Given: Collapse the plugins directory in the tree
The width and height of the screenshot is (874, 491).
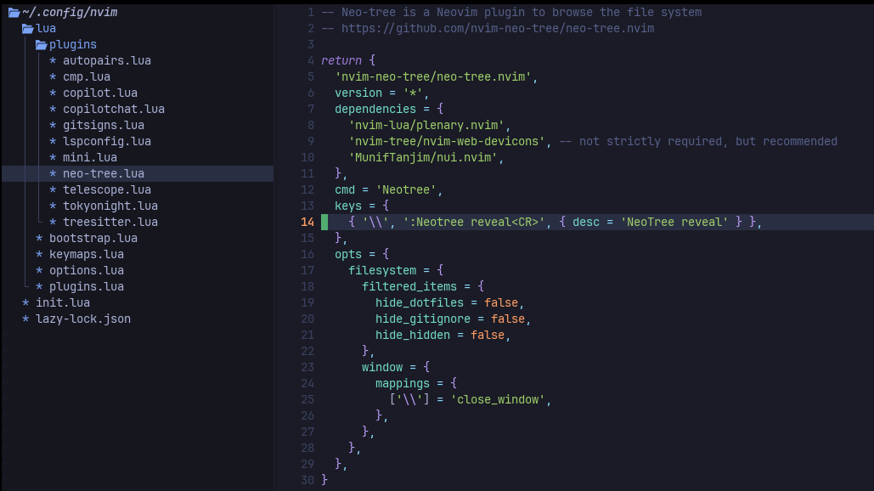Looking at the screenshot, I should [x=72, y=45].
